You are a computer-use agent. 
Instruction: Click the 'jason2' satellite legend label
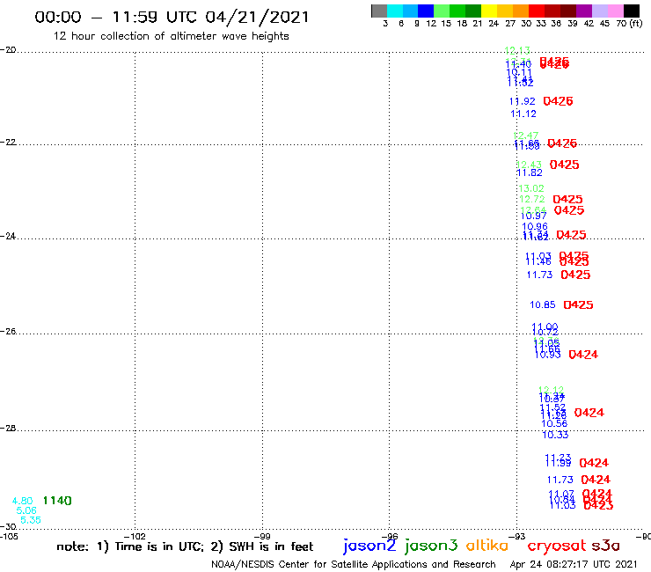tap(369, 546)
